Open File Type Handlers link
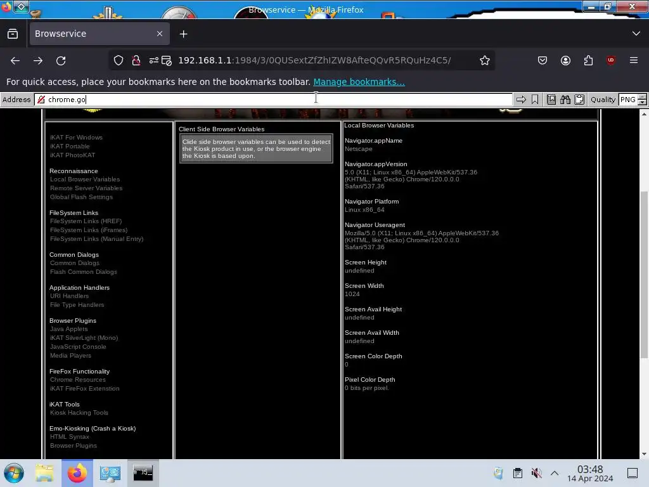This screenshot has height=487, width=649. tap(77, 305)
